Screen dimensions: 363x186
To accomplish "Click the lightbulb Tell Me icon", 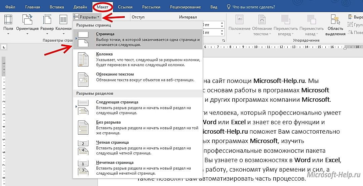I will click(x=229, y=7).
